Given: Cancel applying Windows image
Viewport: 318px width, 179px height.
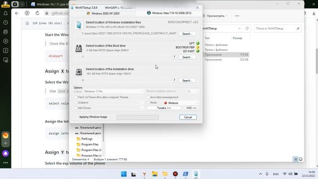Looking at the screenshot, I should tap(188, 117).
